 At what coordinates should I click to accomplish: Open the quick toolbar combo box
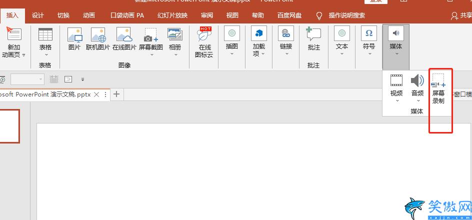(27, 79)
